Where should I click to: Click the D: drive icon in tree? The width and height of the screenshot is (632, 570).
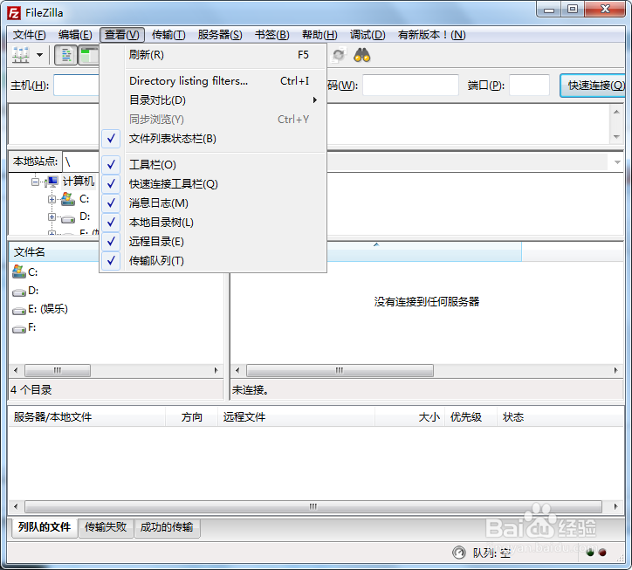pos(68,219)
